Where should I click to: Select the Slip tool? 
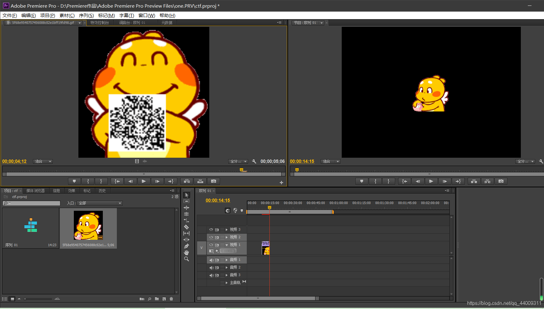187,233
